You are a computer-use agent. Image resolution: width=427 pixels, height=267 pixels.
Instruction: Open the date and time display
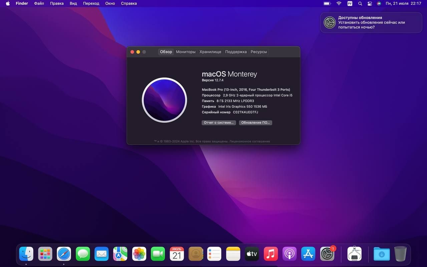(x=403, y=3)
